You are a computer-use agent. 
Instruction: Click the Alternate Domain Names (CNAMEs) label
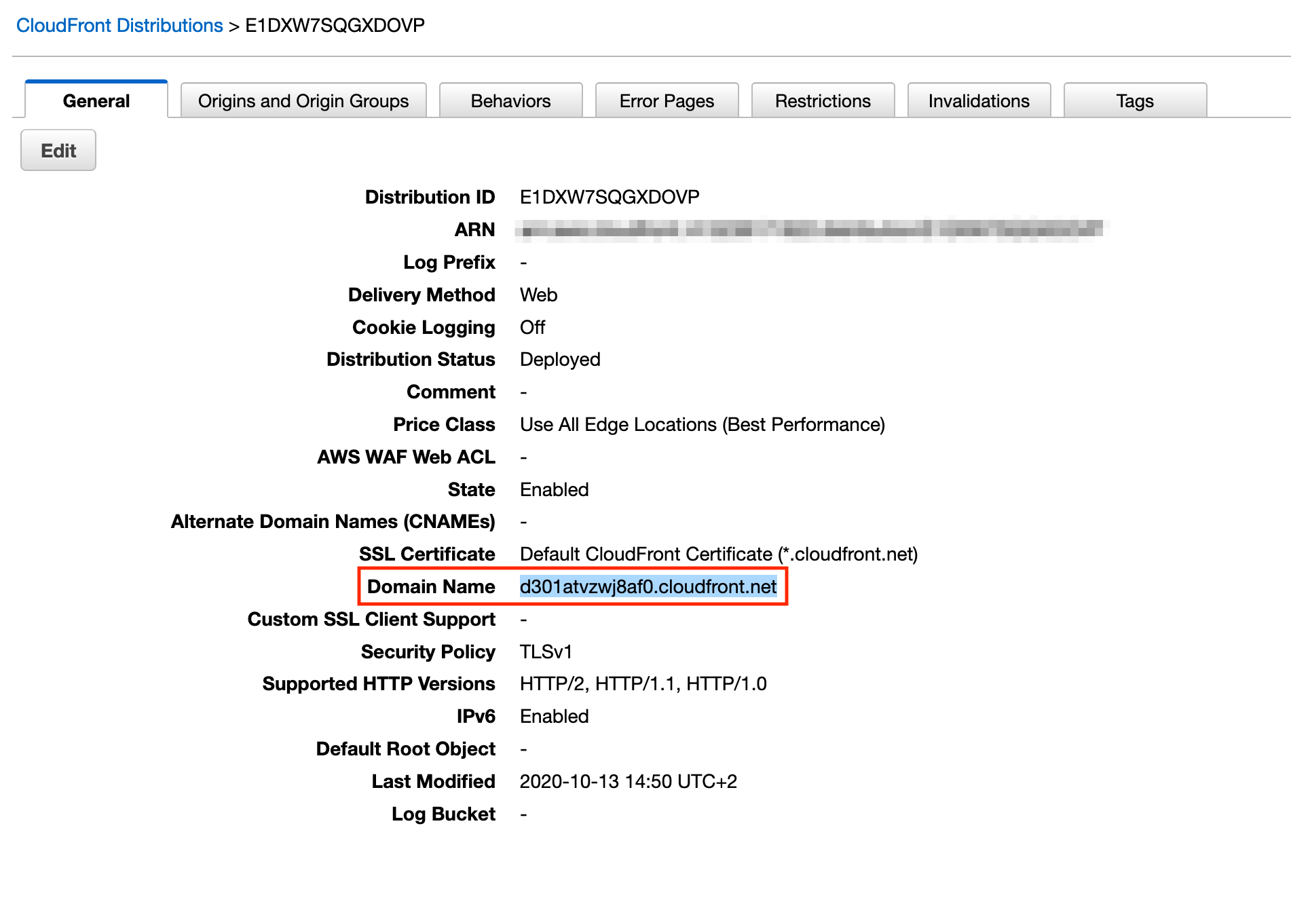(x=333, y=522)
